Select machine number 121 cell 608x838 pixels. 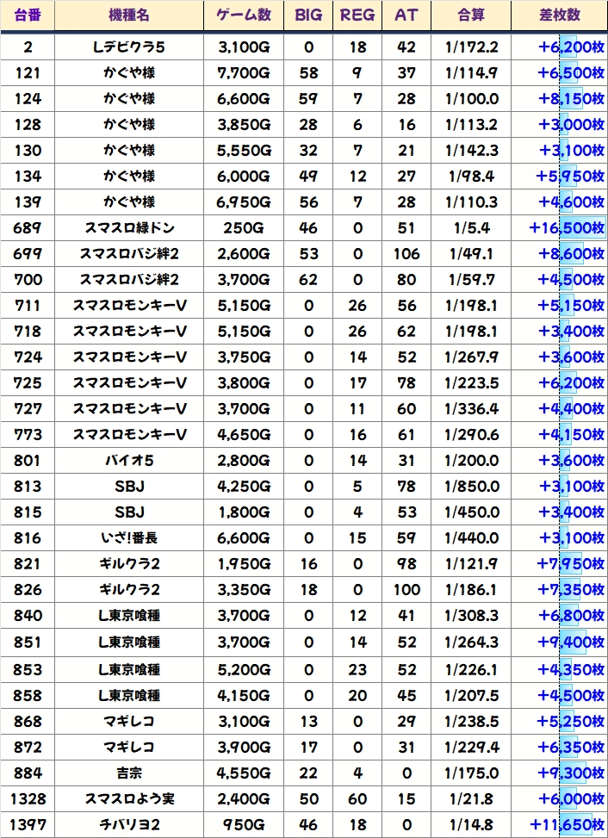[x=28, y=72]
